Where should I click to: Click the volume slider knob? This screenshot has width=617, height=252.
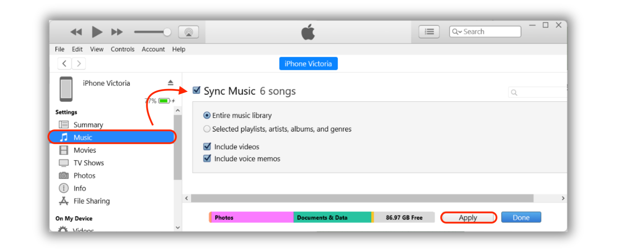pos(167,32)
